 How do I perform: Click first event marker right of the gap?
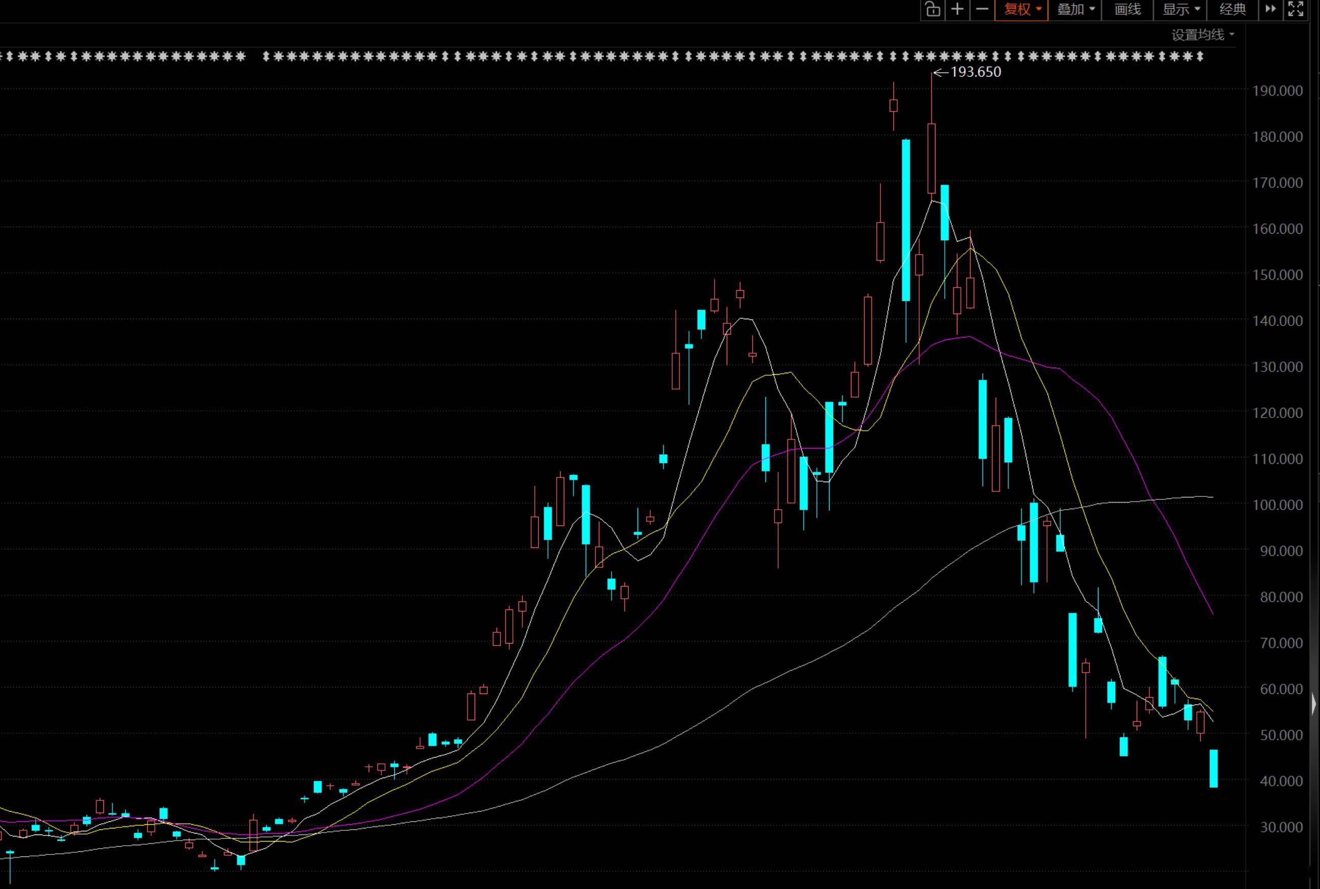[x=266, y=56]
